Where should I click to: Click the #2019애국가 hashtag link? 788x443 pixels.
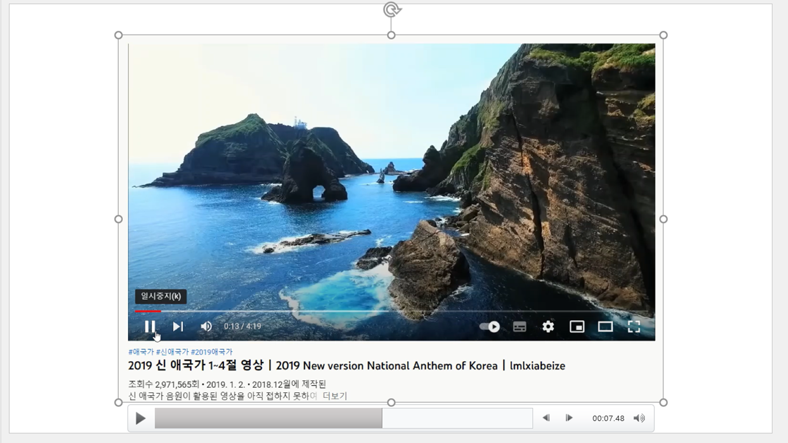point(212,352)
